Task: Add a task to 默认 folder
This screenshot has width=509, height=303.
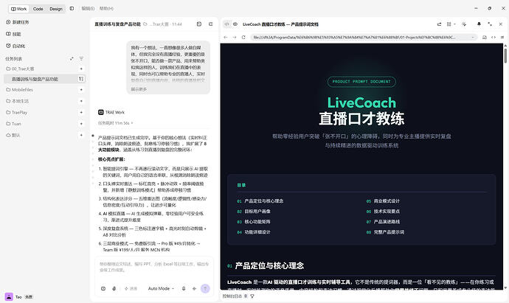Action: [x=81, y=135]
